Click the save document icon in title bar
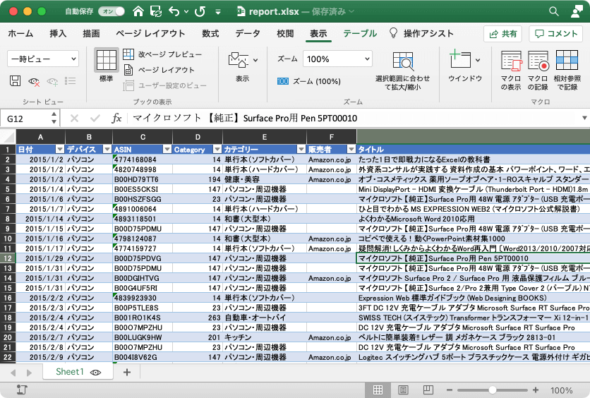 pos(156,11)
